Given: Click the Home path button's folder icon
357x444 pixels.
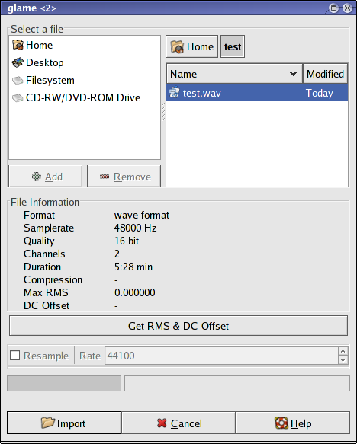Looking at the screenshot, I should tap(177, 46).
